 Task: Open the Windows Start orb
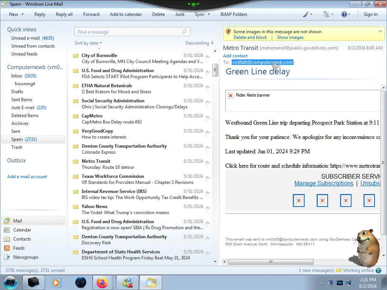click(x=10, y=282)
